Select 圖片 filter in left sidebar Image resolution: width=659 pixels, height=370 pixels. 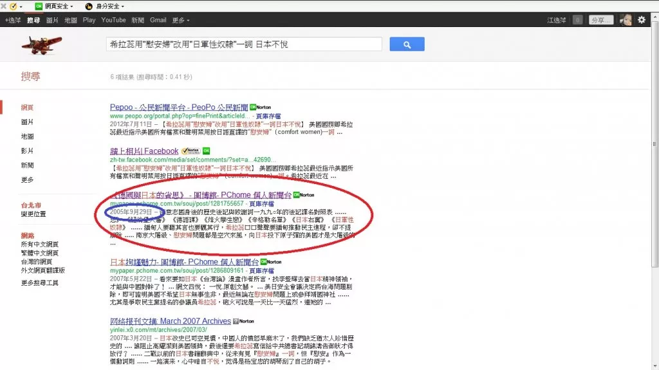[x=27, y=122]
